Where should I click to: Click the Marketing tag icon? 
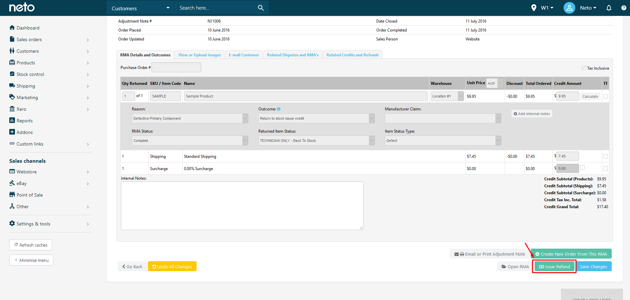[12, 97]
